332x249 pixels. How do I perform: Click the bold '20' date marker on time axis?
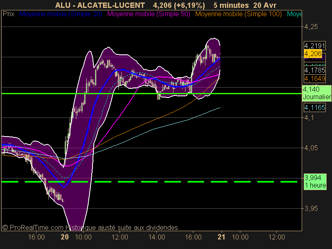[65, 237]
